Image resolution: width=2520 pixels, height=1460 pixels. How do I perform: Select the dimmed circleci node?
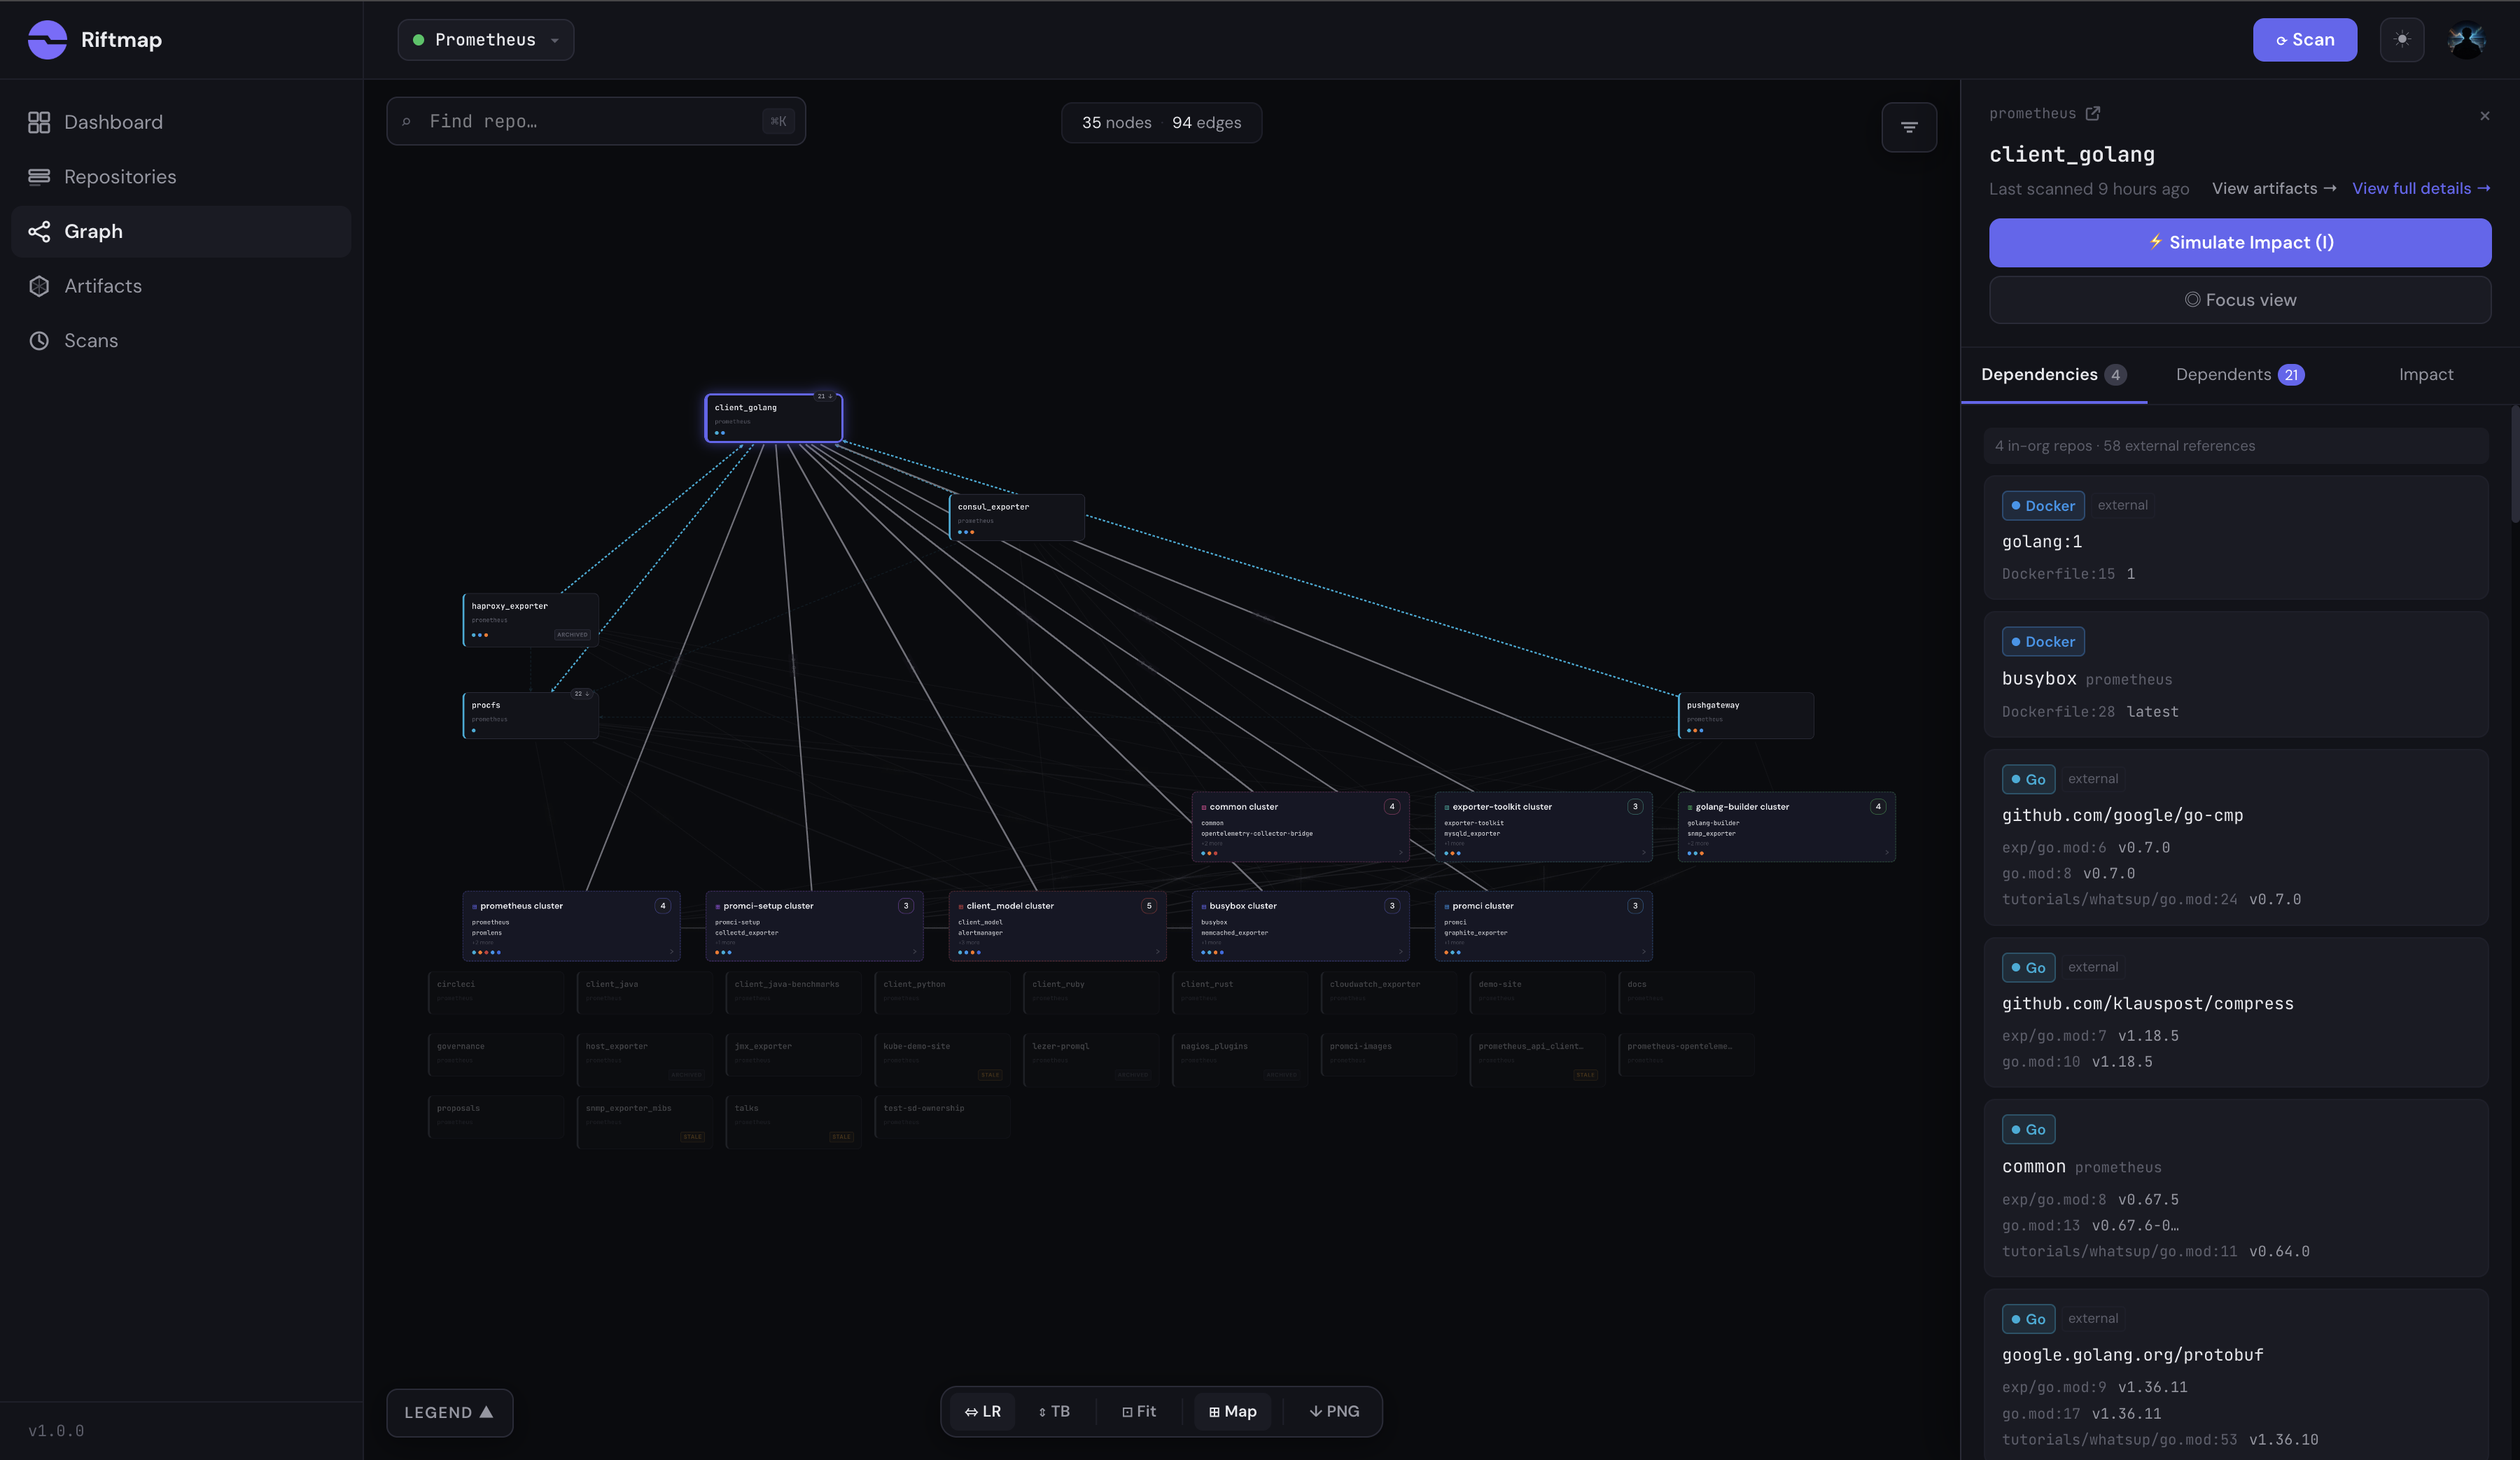496,992
